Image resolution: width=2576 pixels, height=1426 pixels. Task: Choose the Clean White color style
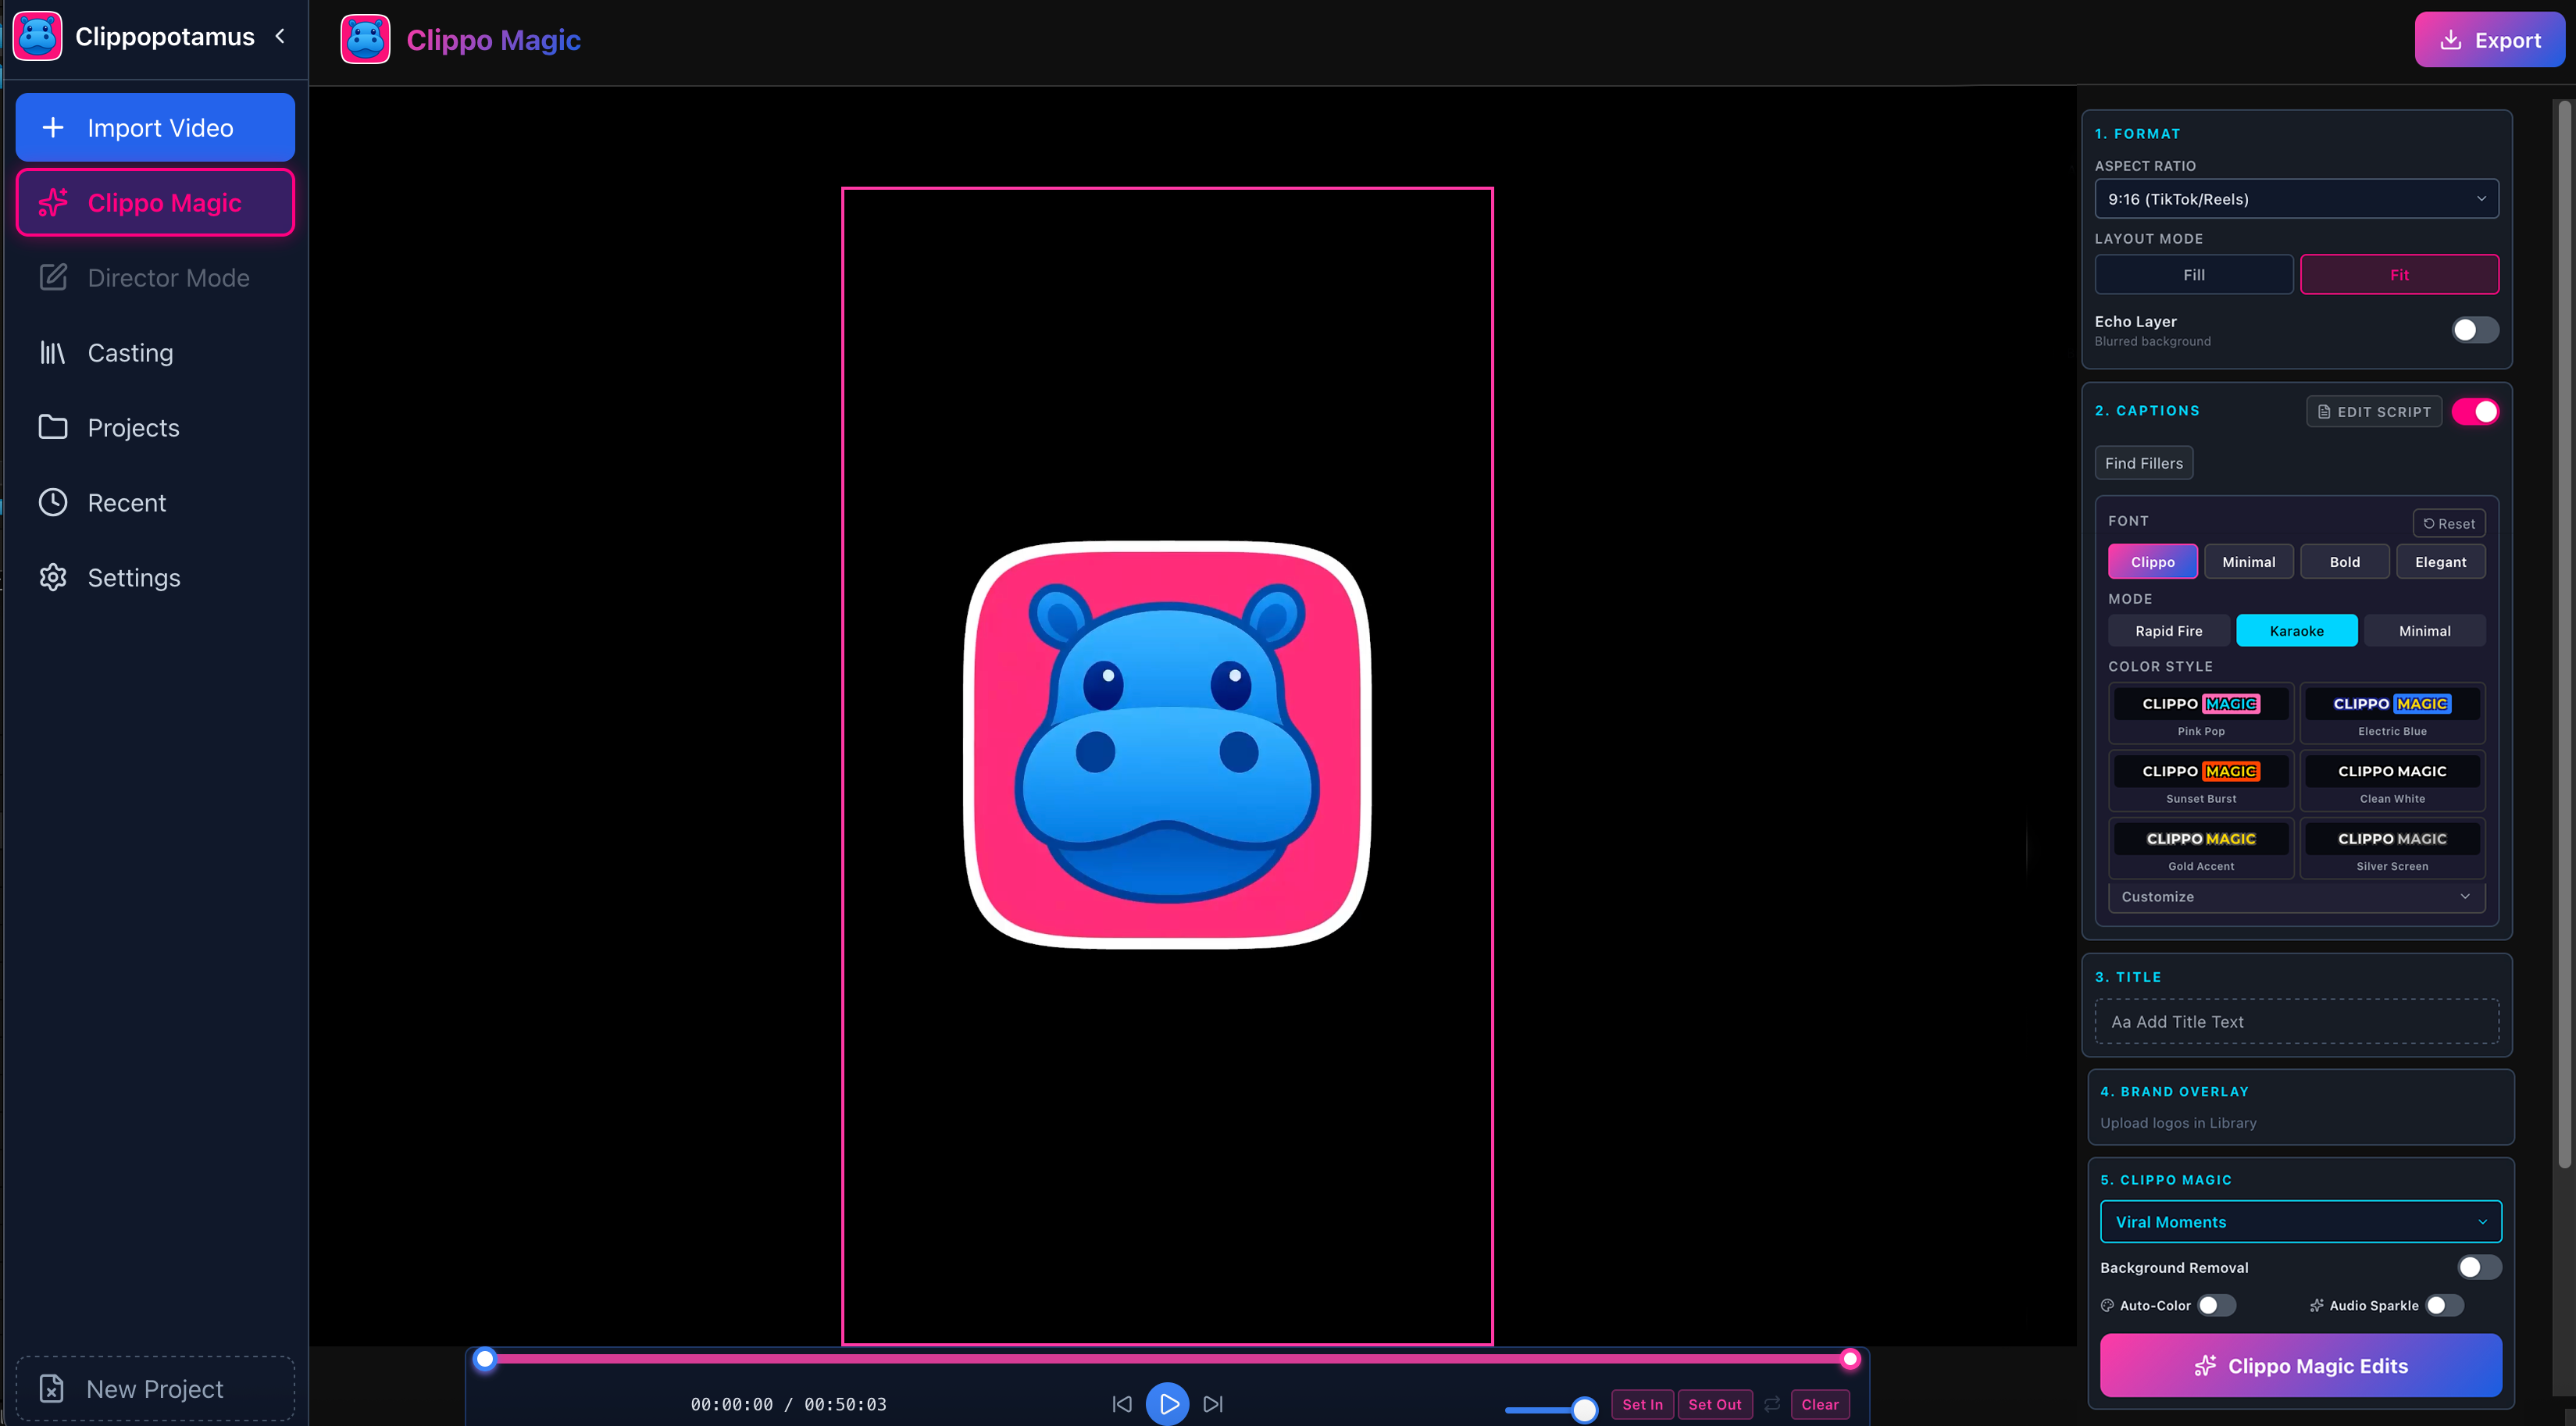[x=2392, y=781]
